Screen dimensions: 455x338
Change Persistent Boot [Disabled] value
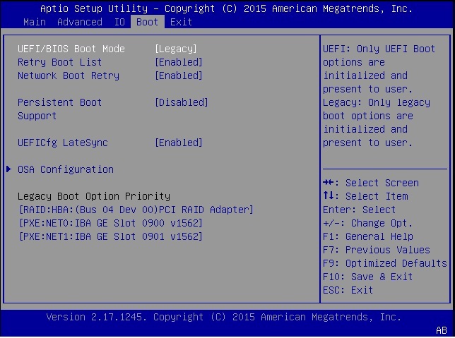(182, 102)
